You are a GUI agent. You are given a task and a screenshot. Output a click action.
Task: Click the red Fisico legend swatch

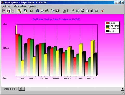107,23
